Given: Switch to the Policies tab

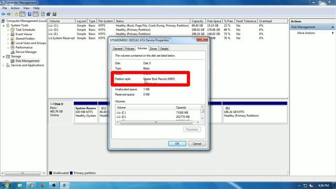Looking at the screenshot, I should coord(130,49).
